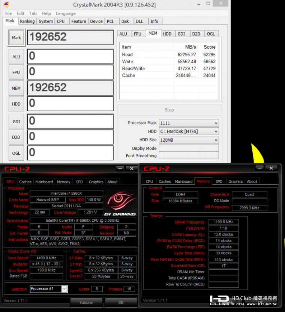This screenshot has width=285, height=312.
Task: Select the Read row in MEM results
Action: point(169,55)
